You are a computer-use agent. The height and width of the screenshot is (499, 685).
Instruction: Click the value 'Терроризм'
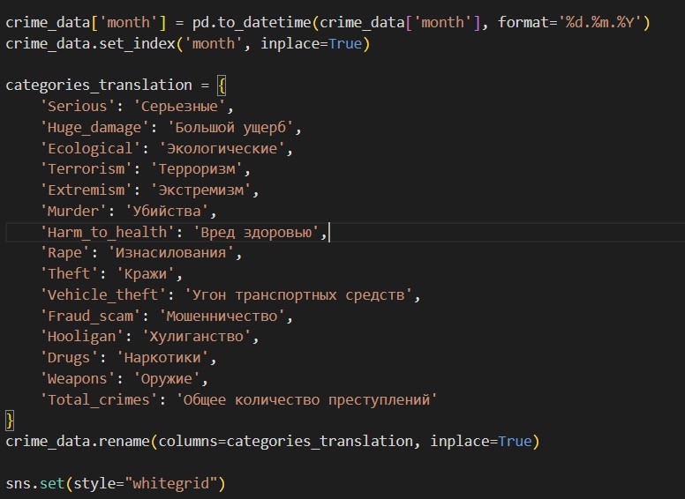click(x=197, y=168)
